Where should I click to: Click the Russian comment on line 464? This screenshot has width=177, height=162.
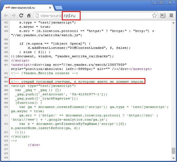click(x=77, y=82)
